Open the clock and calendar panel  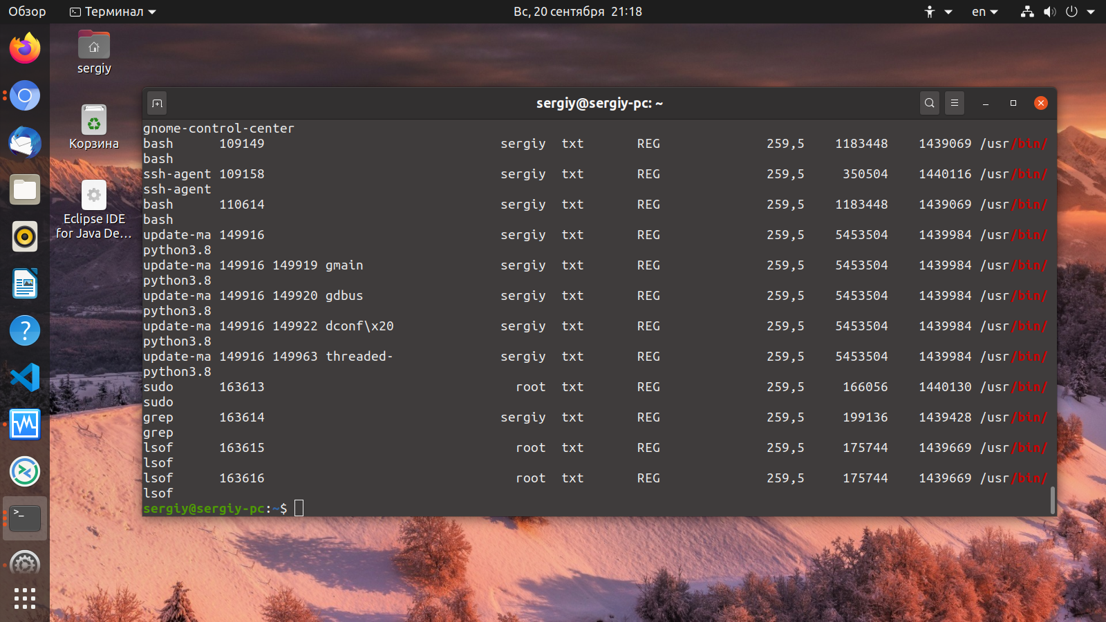coord(578,12)
